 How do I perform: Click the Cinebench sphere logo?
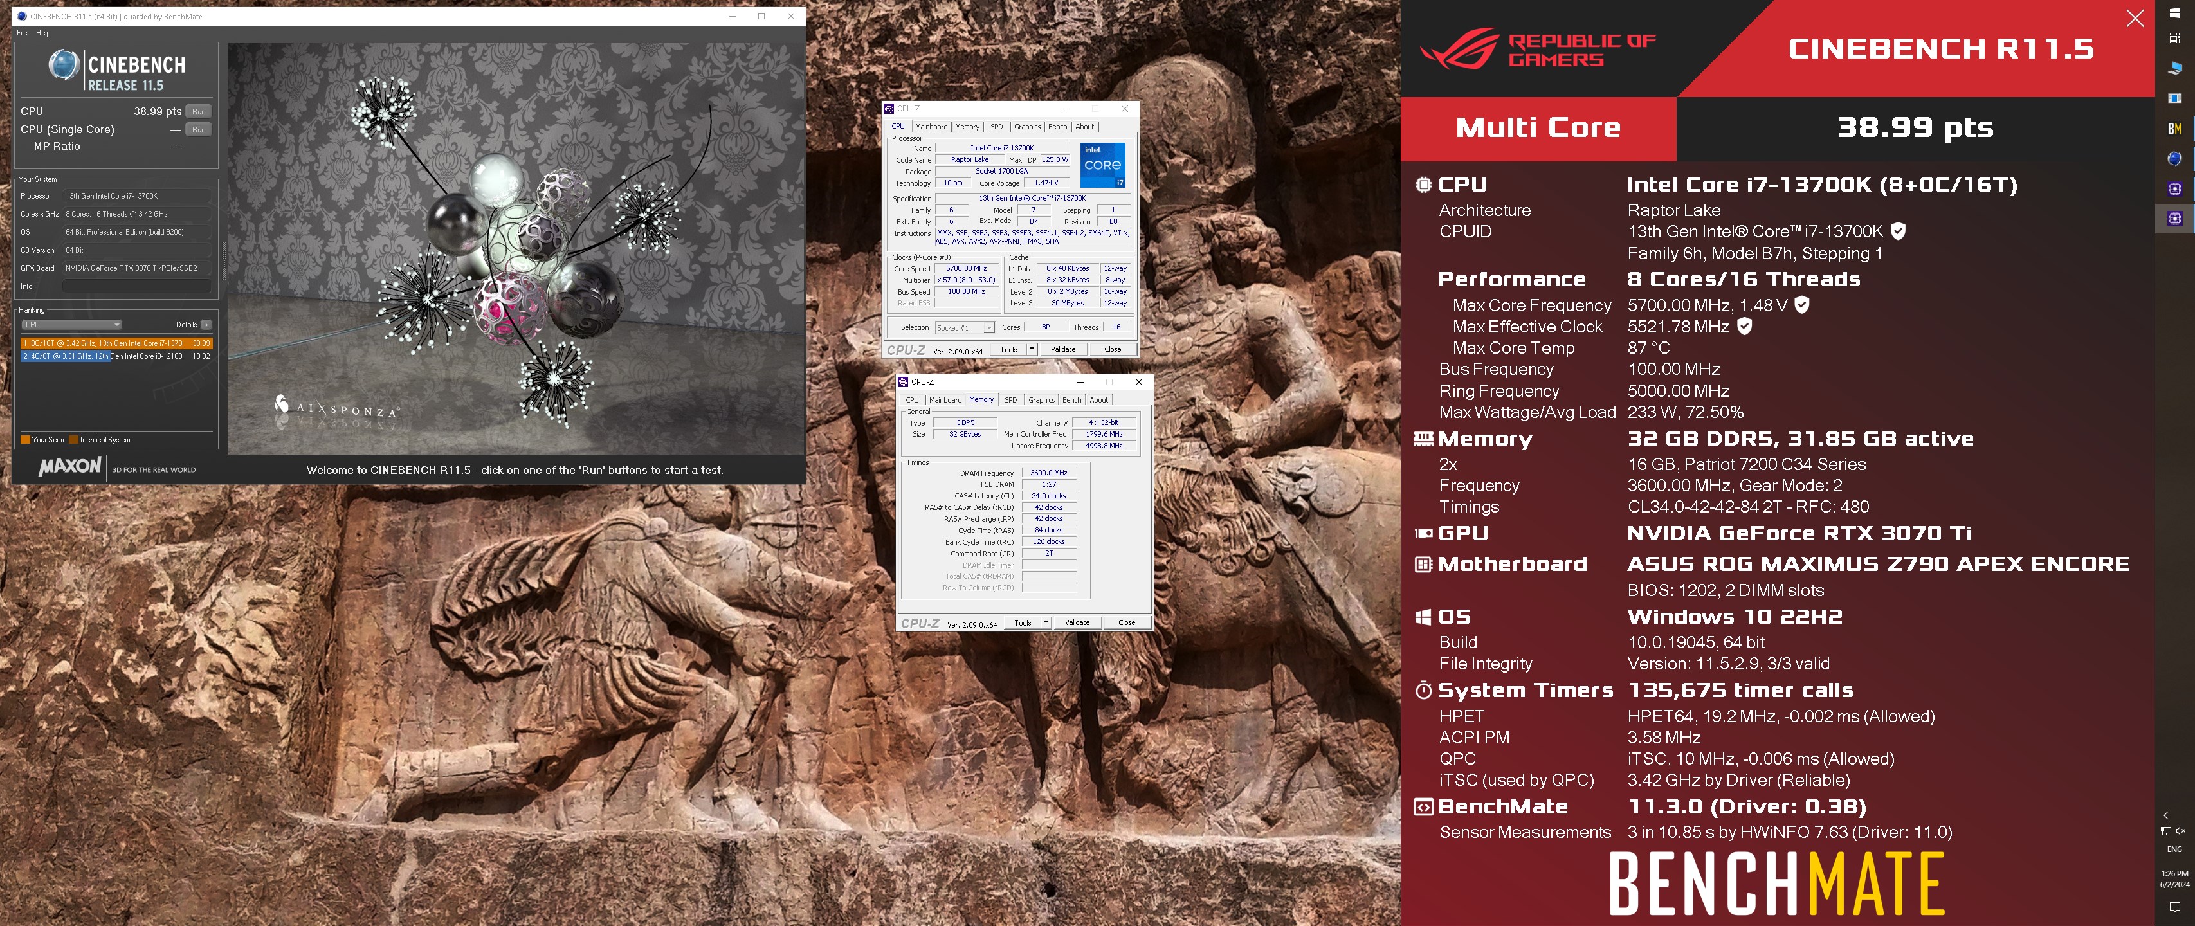point(64,66)
